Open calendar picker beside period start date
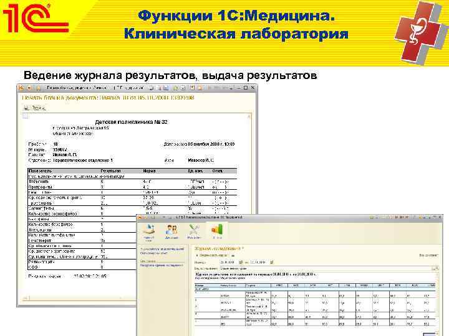Viewport: 449px width, 336px height. (x=241, y=262)
